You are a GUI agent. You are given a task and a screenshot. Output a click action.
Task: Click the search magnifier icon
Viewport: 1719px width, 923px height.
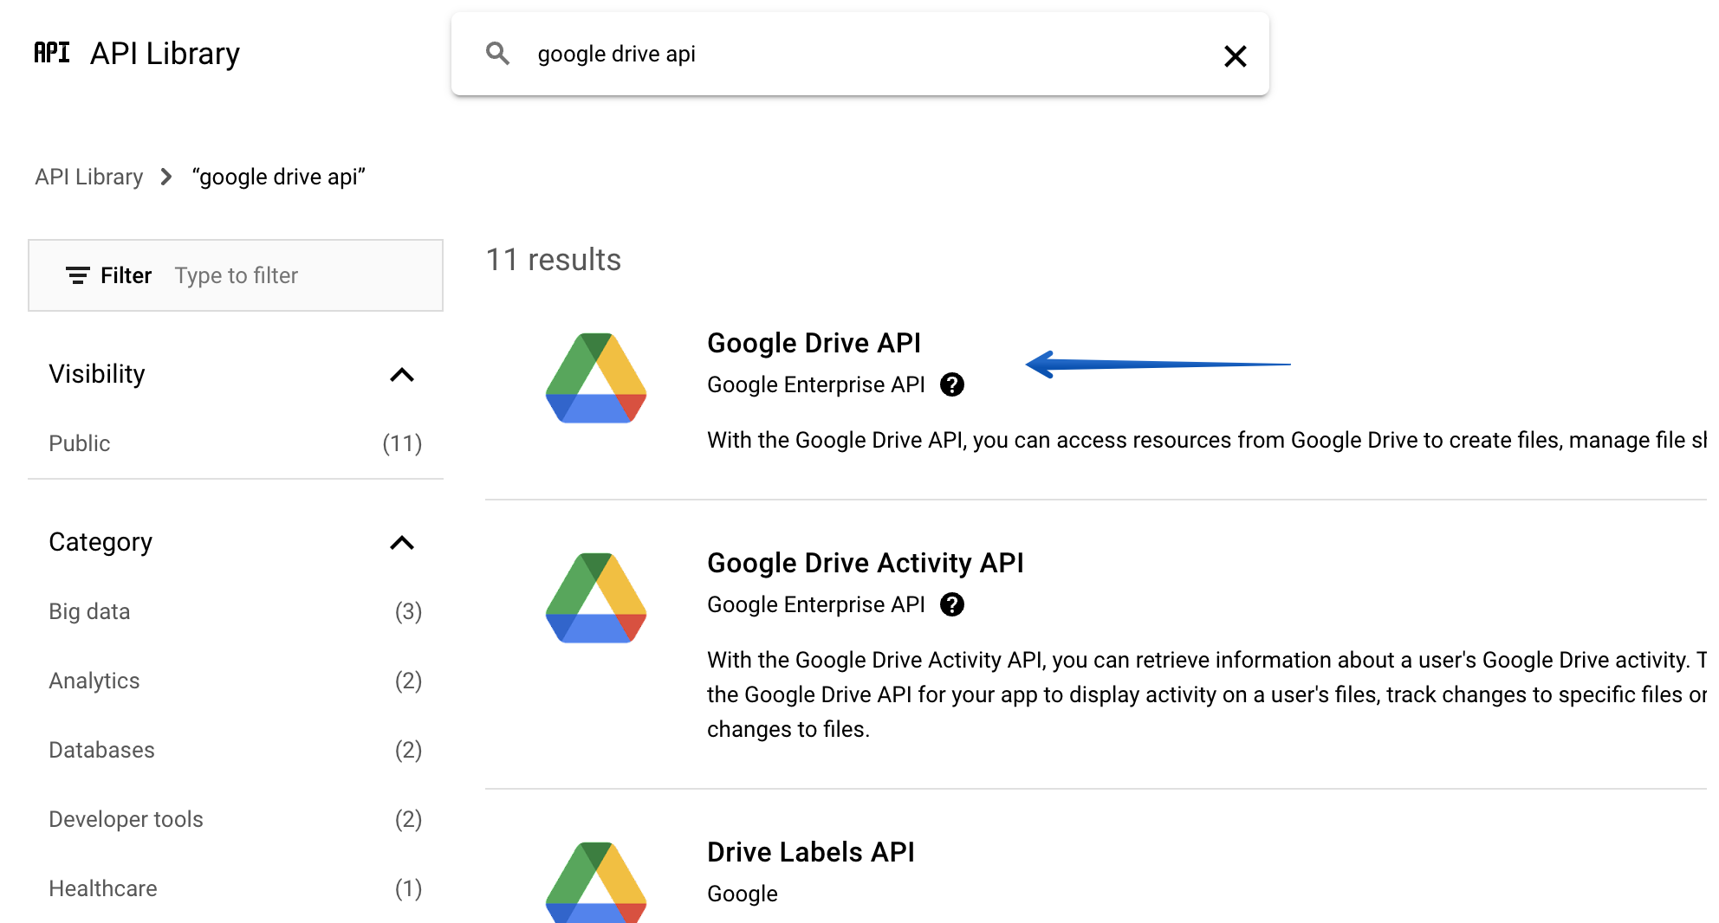[497, 54]
